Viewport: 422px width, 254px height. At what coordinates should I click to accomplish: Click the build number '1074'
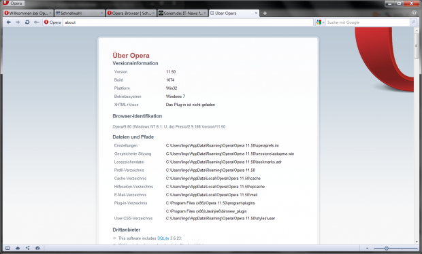click(x=170, y=79)
